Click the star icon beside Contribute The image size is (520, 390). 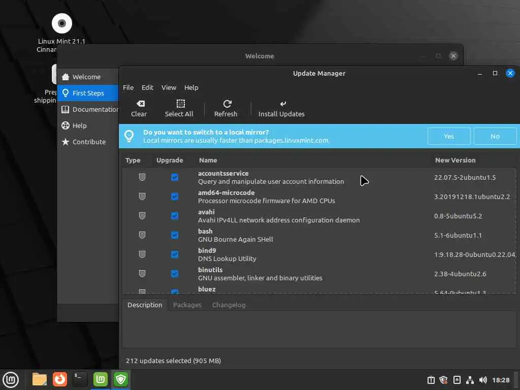[66, 142]
